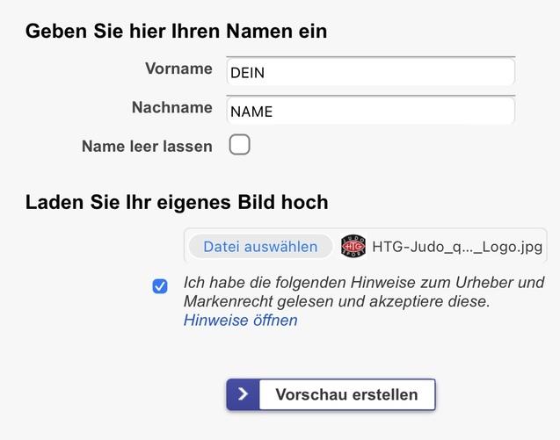Tick the Name leer lassen checkbox
Image resolution: width=560 pixels, height=440 pixels.
[239, 145]
